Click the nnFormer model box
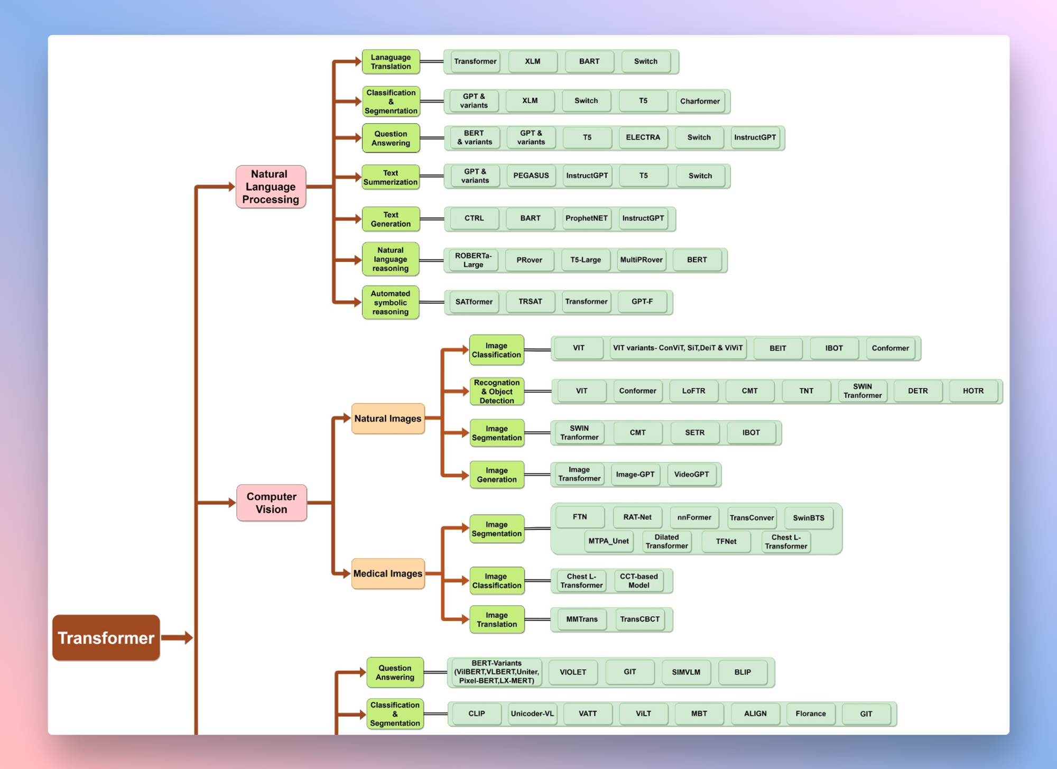The height and width of the screenshot is (769, 1057). click(x=694, y=517)
